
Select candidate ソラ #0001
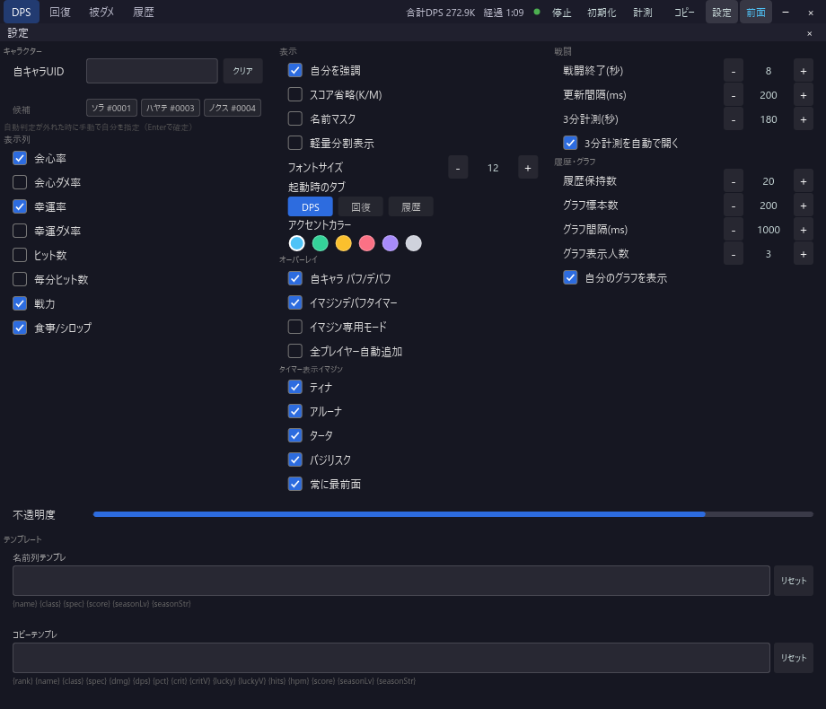111,108
